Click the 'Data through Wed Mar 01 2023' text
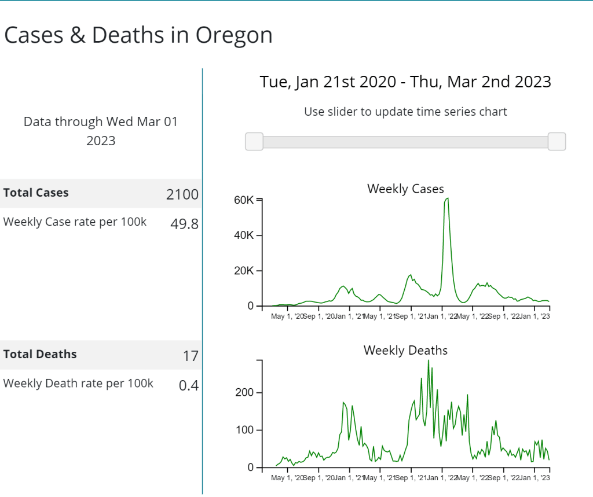The height and width of the screenshot is (497, 593). [x=101, y=131]
